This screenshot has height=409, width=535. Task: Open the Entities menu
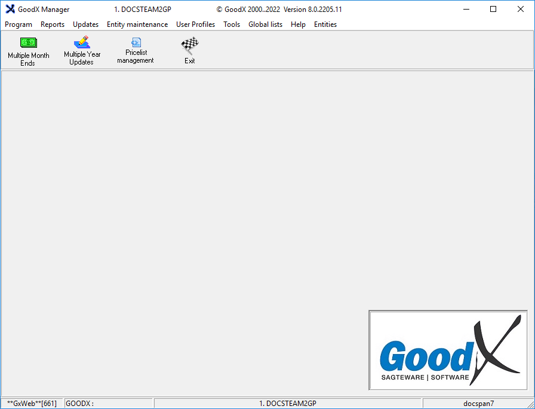[x=325, y=24]
